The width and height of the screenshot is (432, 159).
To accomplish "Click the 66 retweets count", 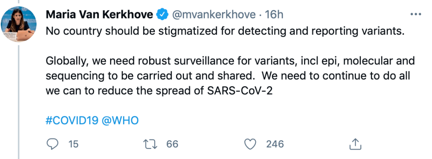I will (172, 144).
